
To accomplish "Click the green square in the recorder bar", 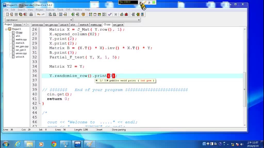I will click(154, 2).
